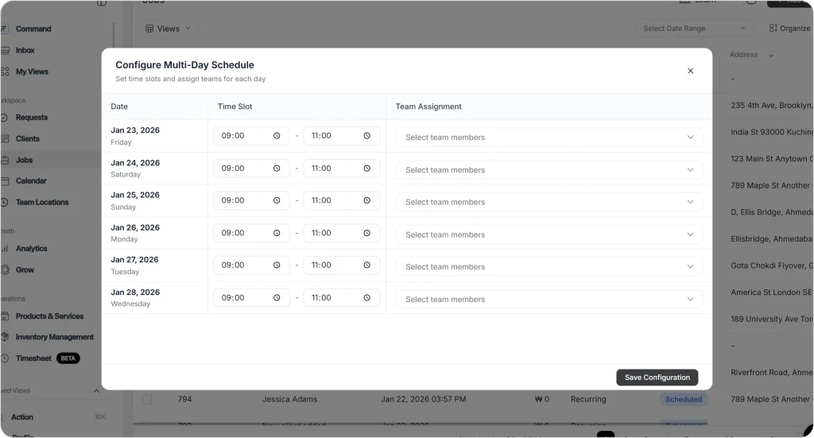The height and width of the screenshot is (438, 814).
Task: Open My Views in sidebar
Action: (32, 72)
